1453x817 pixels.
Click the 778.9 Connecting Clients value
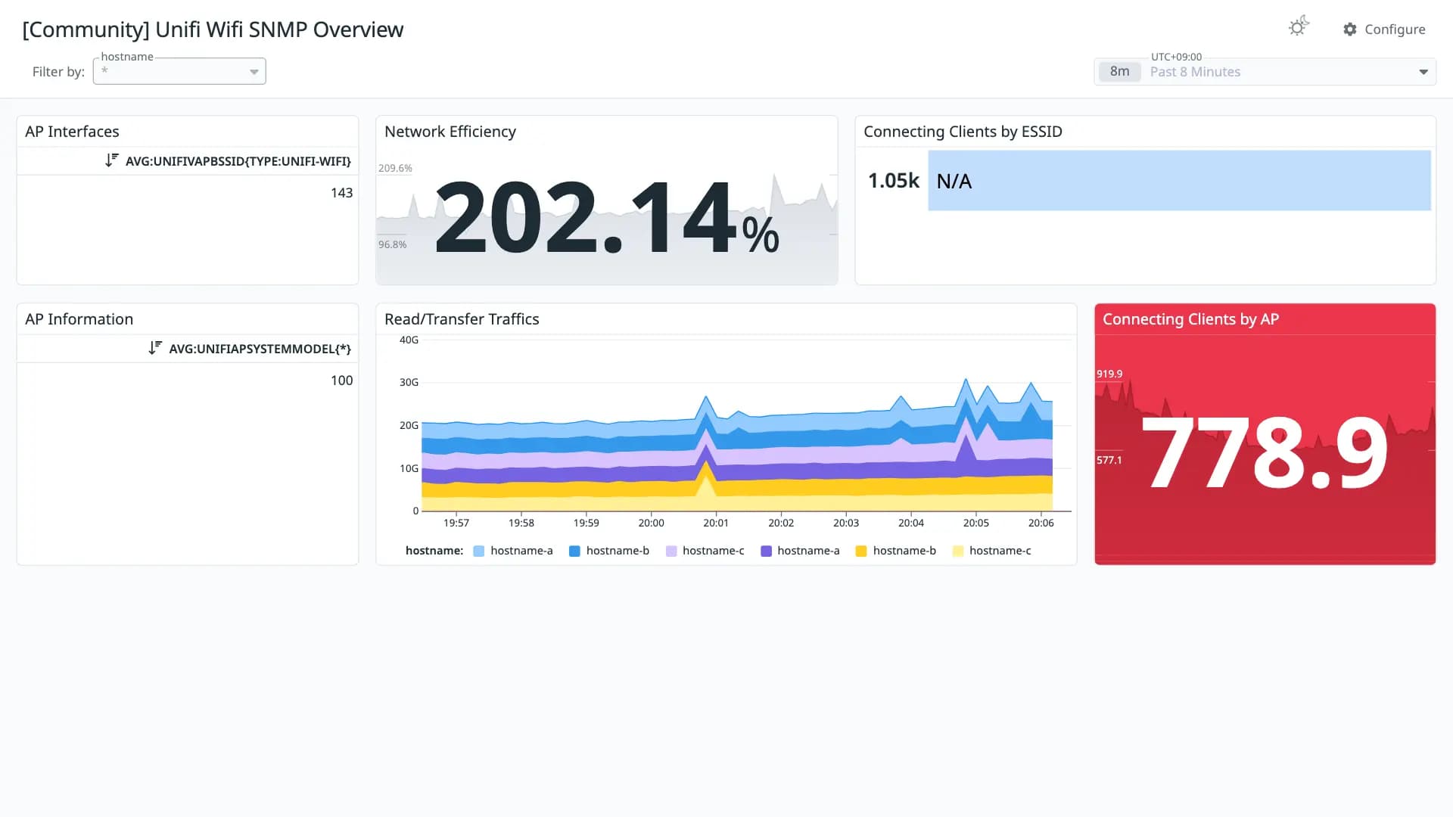pos(1265,453)
